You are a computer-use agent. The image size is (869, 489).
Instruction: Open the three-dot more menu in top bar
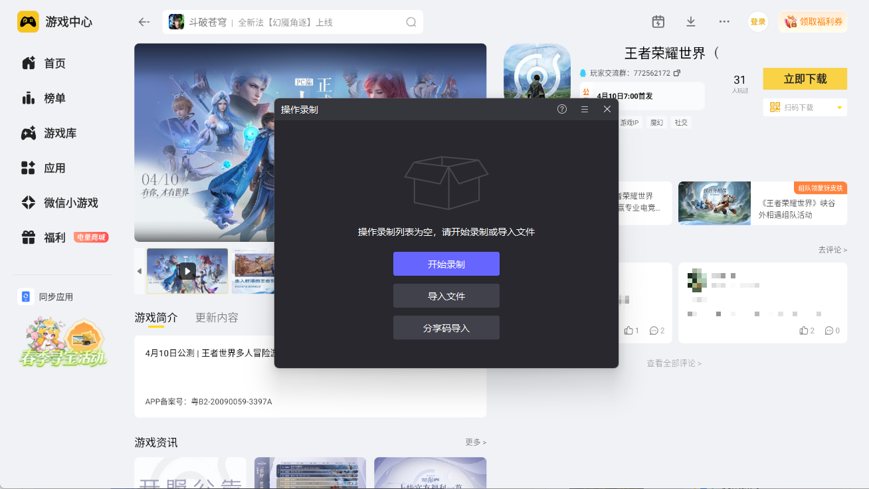[x=724, y=21]
